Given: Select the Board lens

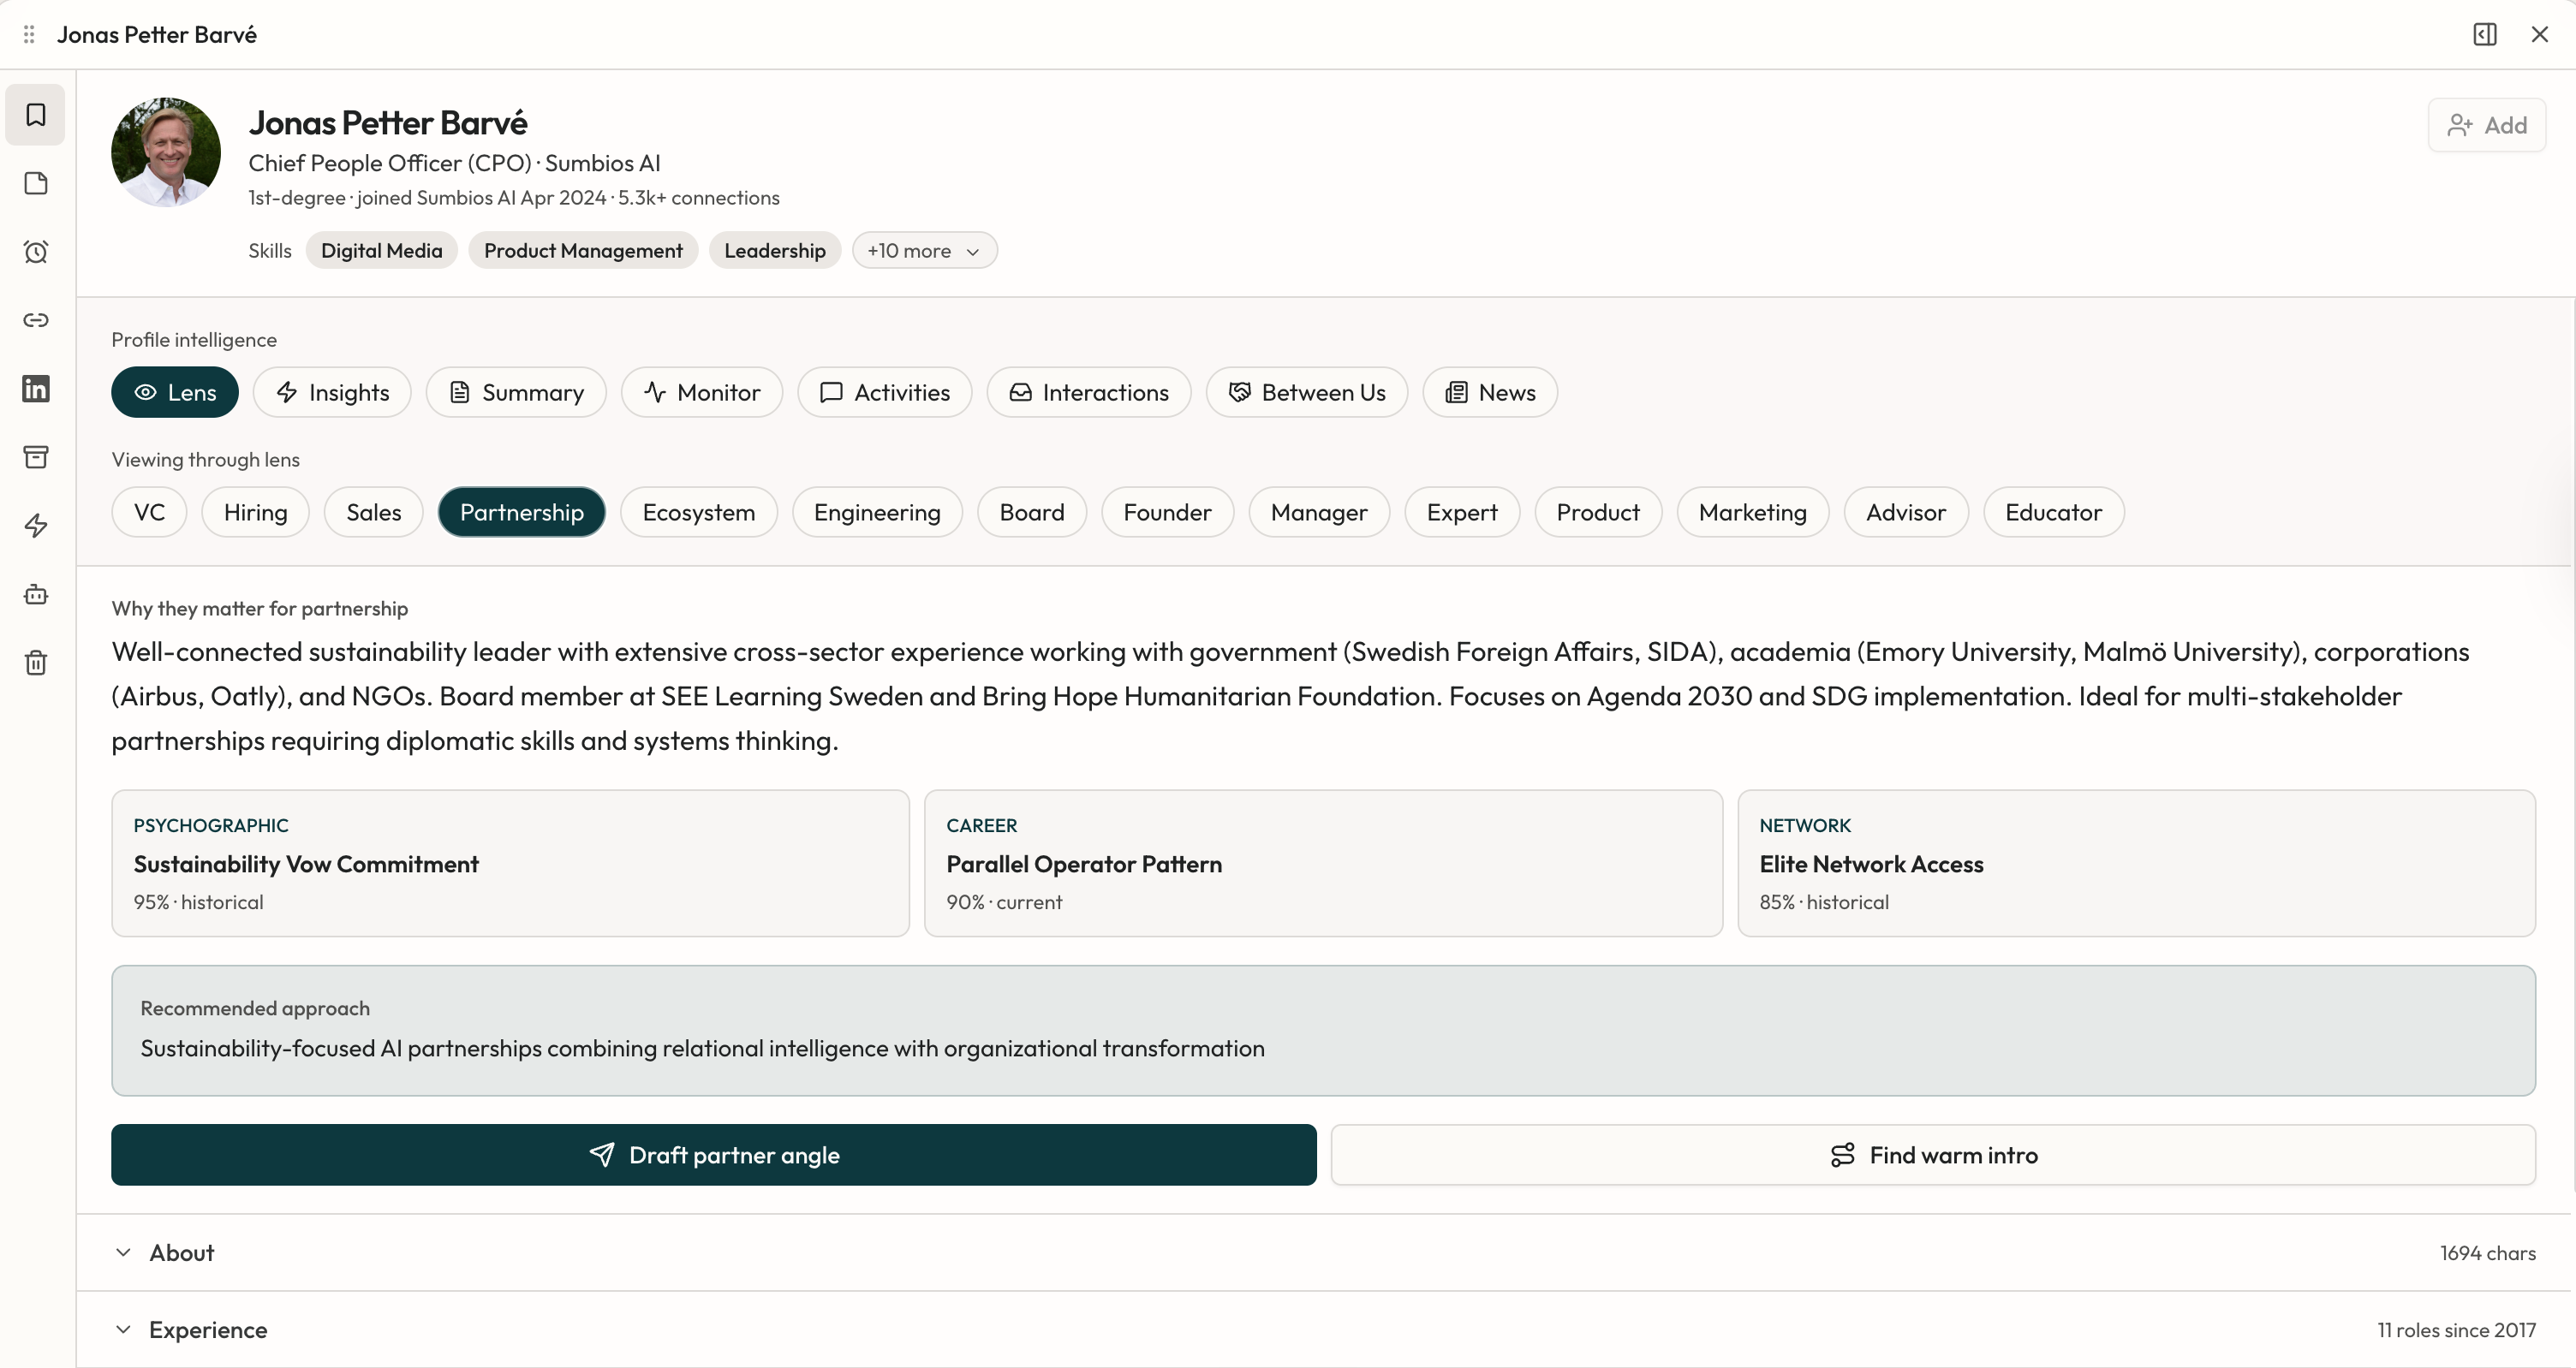Looking at the screenshot, I should tap(1032, 512).
